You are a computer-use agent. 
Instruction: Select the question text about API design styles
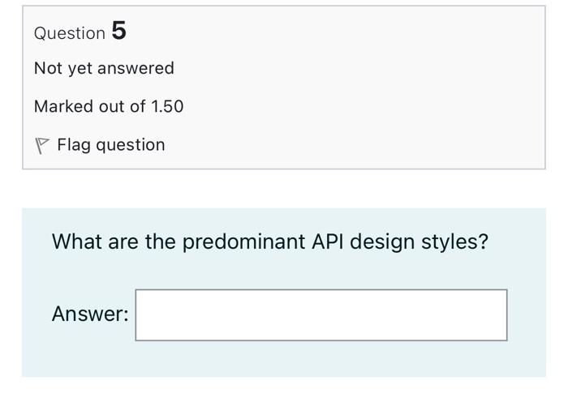tap(270, 242)
